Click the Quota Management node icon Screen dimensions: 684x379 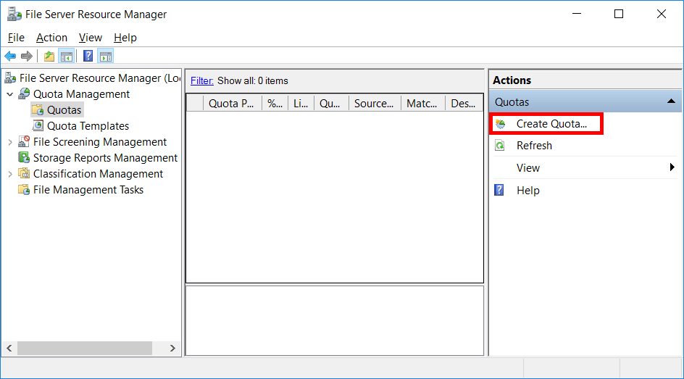pyautogui.click(x=24, y=93)
